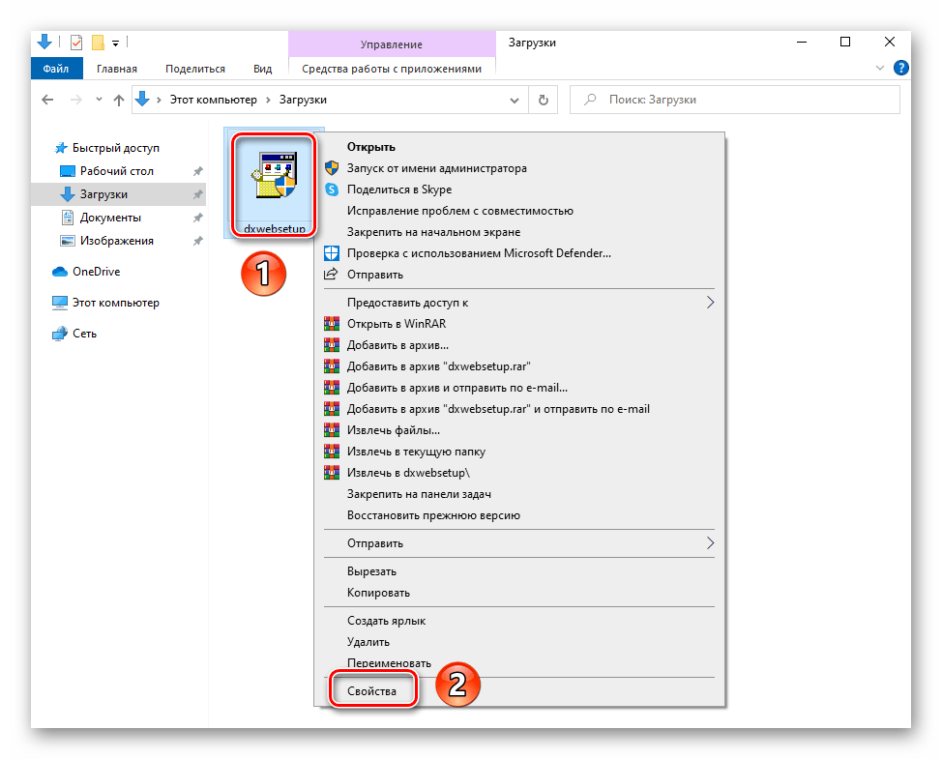942x759 pixels.
Task: Expand the lower Отправить submenu arrow
Action: 710,543
